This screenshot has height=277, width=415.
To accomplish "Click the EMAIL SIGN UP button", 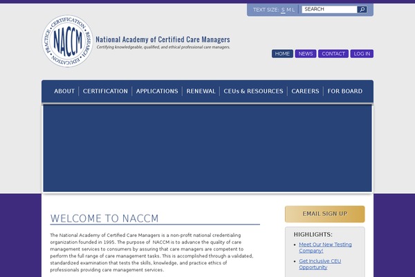I will point(325,214).
